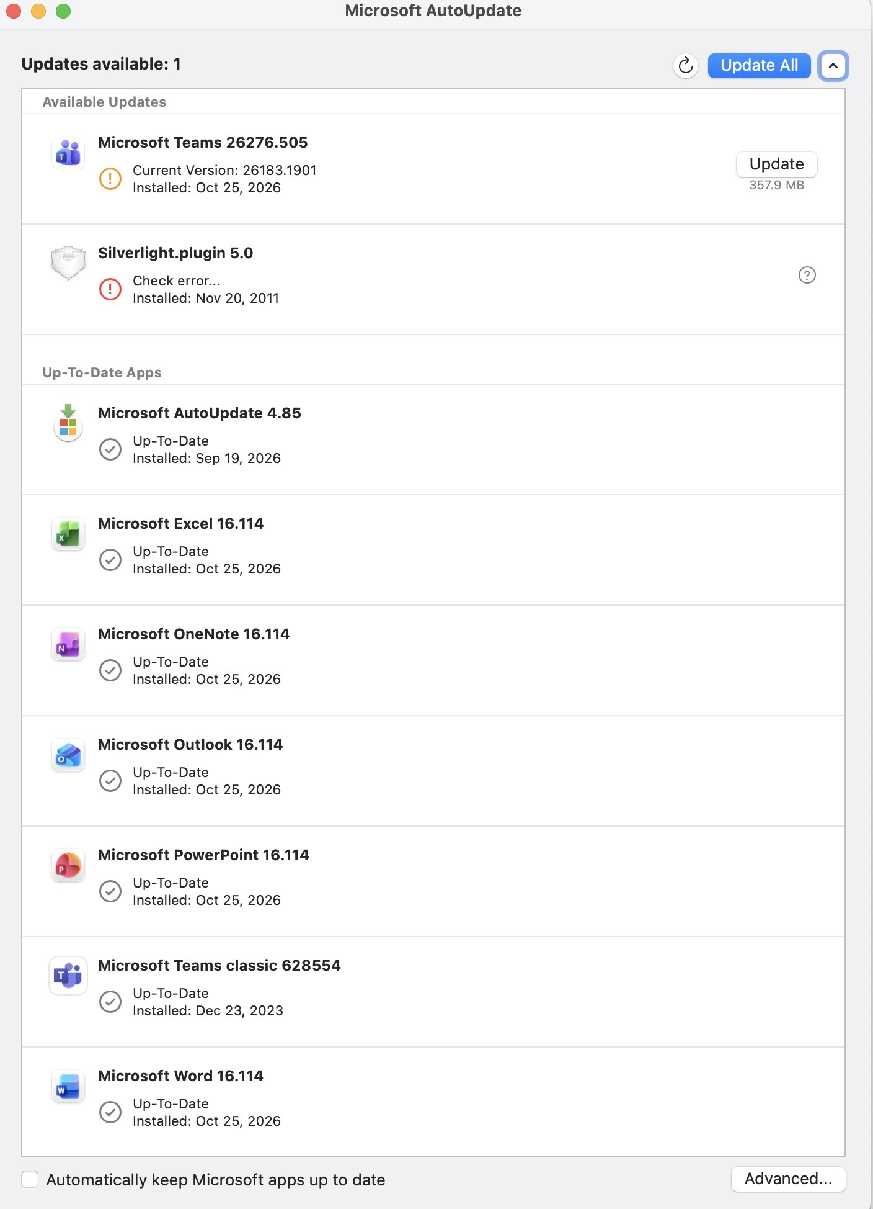Click the 357.9 MB download size
Viewport: 873px width, 1209px height.
click(777, 185)
